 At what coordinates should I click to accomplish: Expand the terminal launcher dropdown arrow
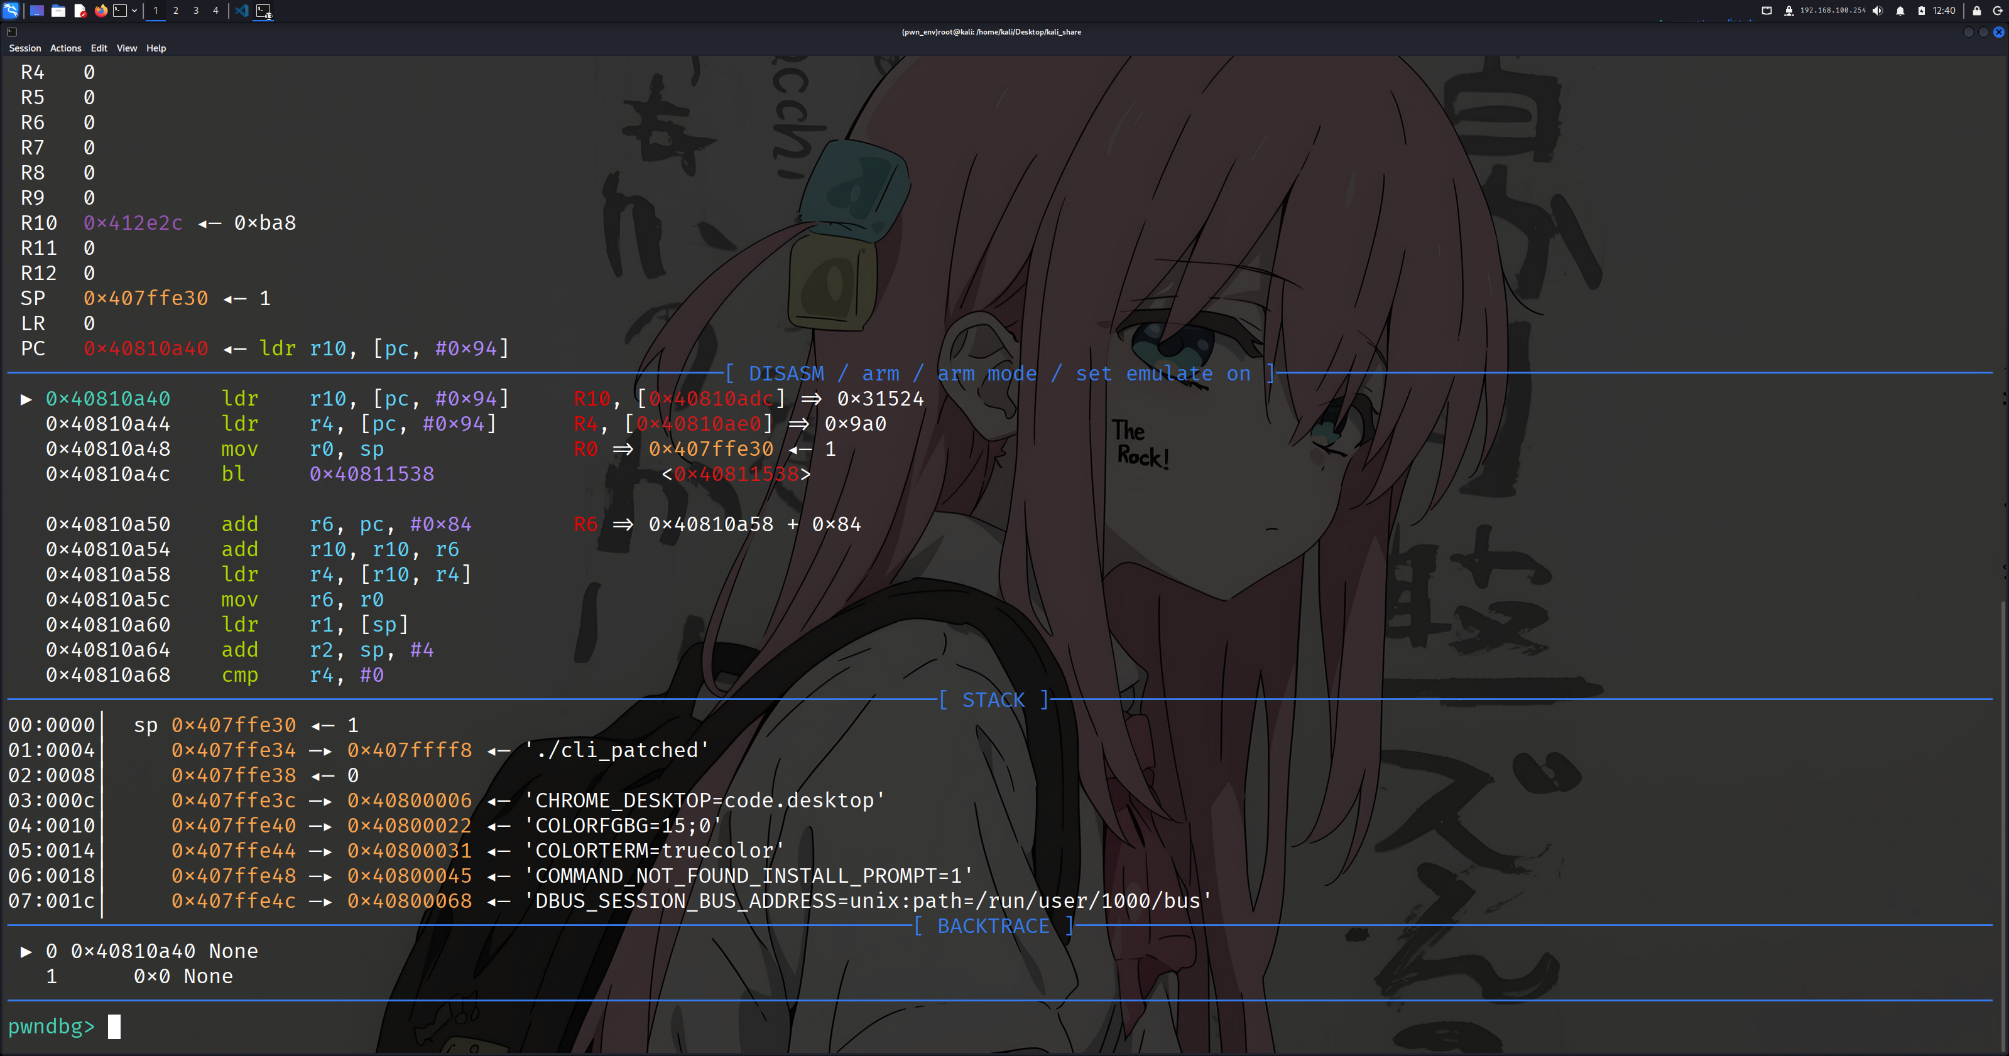click(x=134, y=10)
